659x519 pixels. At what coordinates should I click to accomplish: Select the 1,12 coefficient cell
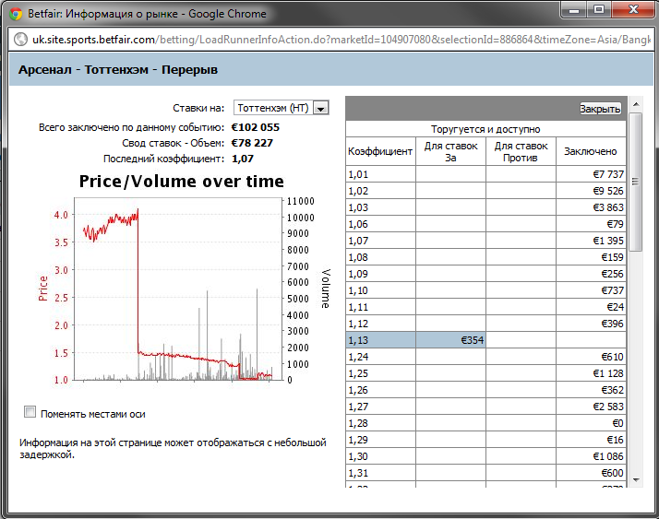(381, 324)
